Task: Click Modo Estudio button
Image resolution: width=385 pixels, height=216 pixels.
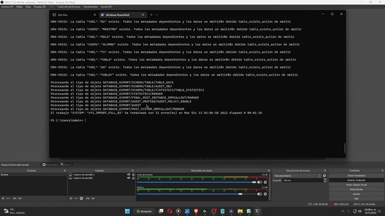Action: 356,190
